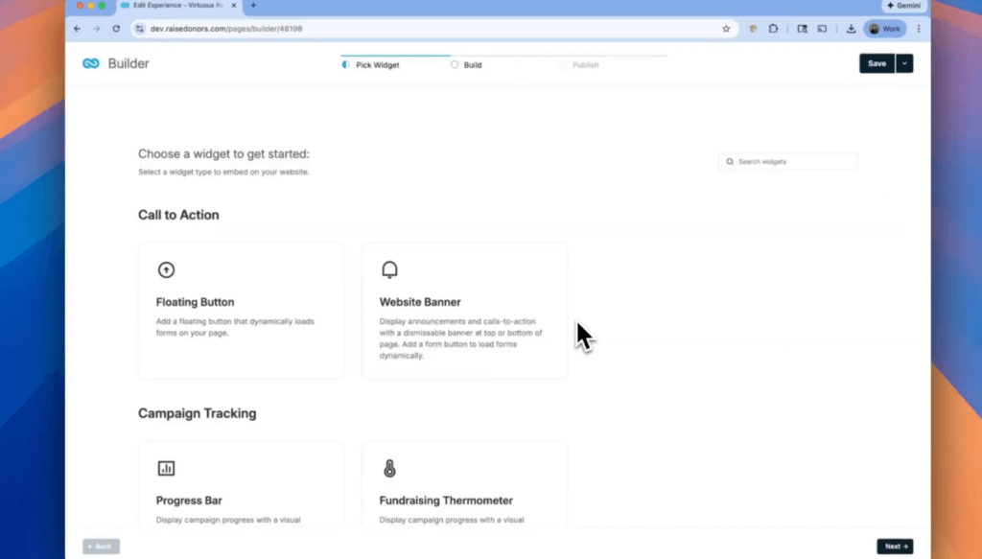Click the browser forward arrow
The height and width of the screenshot is (559, 982).
tap(97, 29)
